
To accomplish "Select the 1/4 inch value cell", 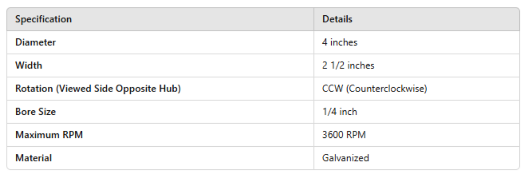I will [x=339, y=112].
